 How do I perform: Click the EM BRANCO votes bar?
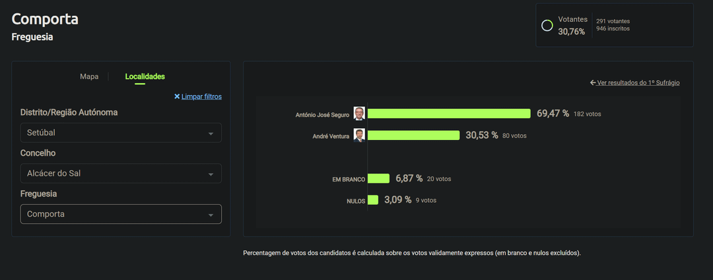pyautogui.click(x=378, y=178)
